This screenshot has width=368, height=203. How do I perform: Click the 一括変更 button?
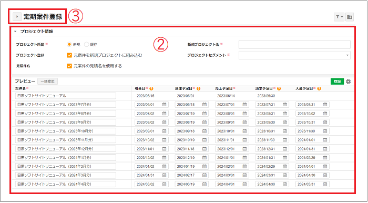[x=48, y=82]
